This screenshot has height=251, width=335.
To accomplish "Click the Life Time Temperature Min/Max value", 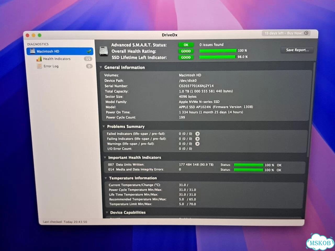I will 187,195.
